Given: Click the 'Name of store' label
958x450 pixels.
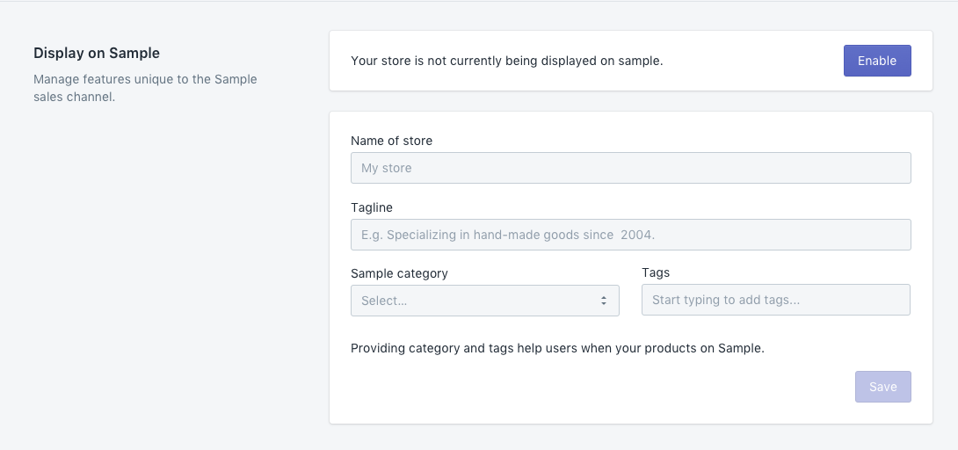Looking at the screenshot, I should pos(392,141).
